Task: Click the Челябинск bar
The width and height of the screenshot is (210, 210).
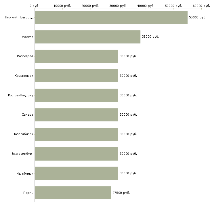Action: [x=76, y=173]
